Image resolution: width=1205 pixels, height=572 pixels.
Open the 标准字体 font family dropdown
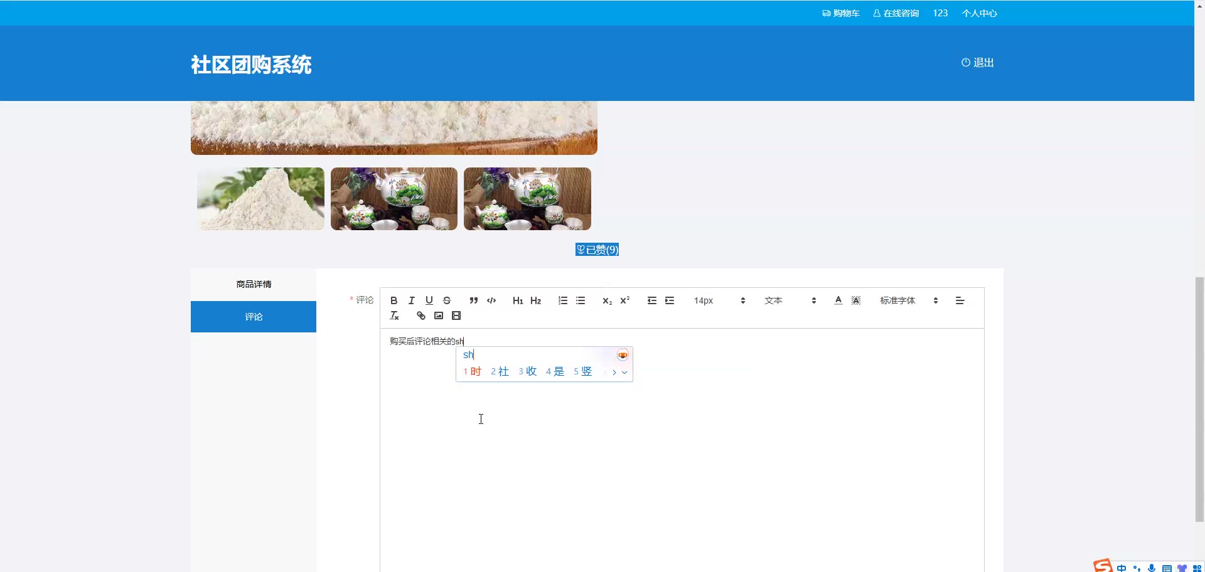(909, 301)
